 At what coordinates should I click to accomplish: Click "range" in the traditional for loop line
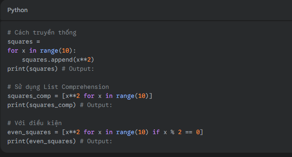pos(49,50)
